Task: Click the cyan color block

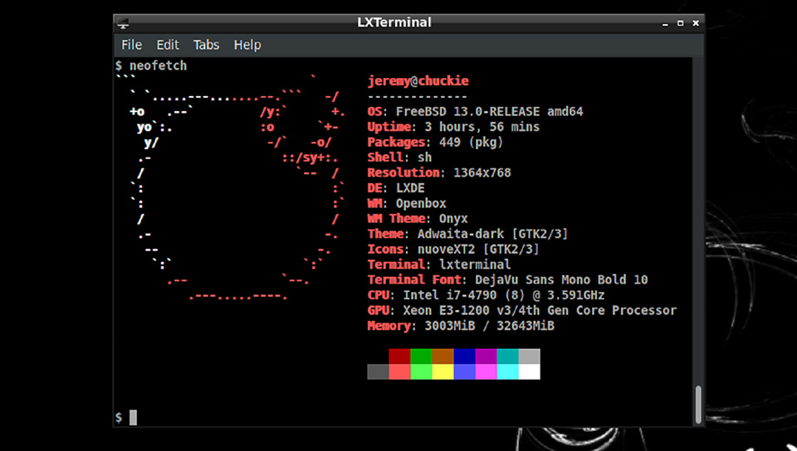Action: pyautogui.click(x=507, y=371)
